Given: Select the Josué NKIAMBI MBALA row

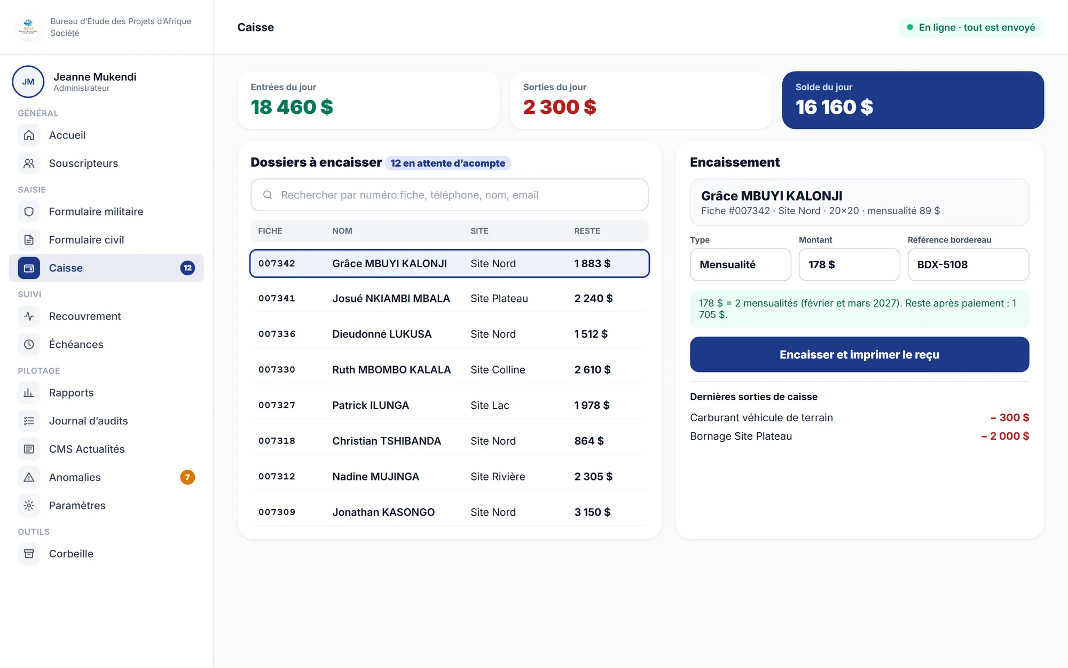Looking at the screenshot, I should click(x=449, y=298).
